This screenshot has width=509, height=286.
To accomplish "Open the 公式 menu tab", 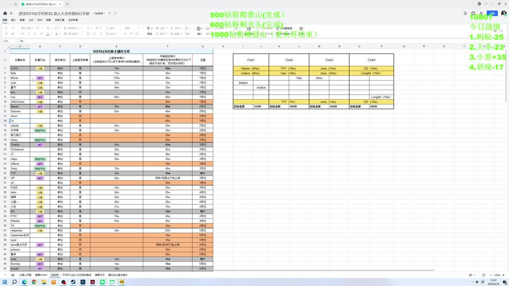I will 31,20.
